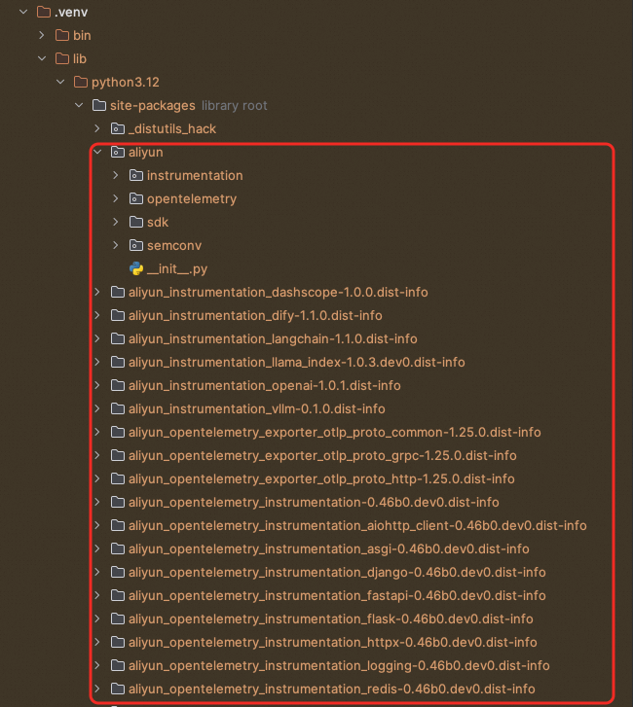The height and width of the screenshot is (707, 633).
Task: Expand the _distutils_hack chevron
Action: [97, 128]
